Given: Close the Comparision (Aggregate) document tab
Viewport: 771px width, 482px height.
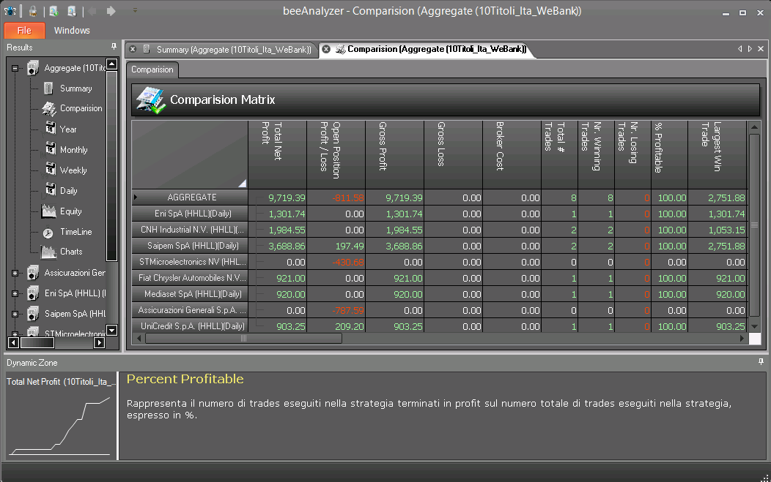Looking at the screenshot, I should [x=326, y=49].
